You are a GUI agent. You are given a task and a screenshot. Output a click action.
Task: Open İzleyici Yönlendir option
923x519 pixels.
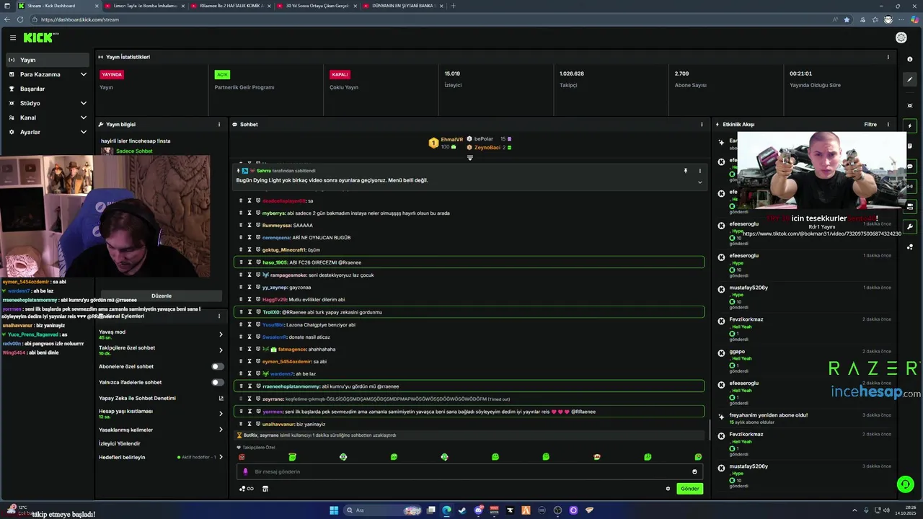pyautogui.click(x=120, y=443)
